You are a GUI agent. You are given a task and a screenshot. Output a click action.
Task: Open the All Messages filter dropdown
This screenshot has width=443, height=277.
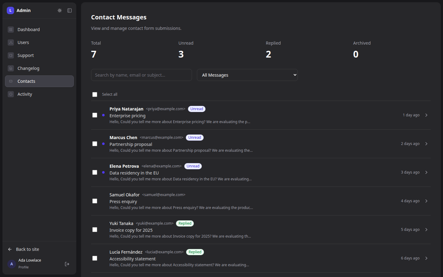[x=247, y=75]
